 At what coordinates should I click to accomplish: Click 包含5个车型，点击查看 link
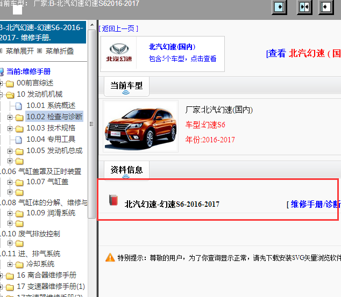pos(182,59)
